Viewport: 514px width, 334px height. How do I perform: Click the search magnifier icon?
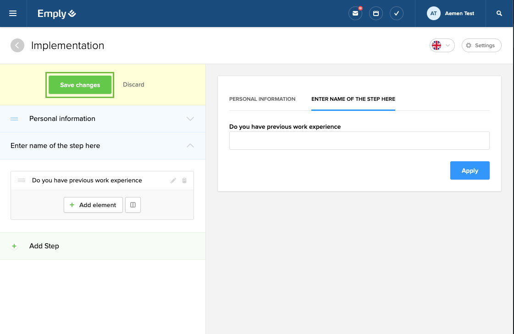tap(499, 14)
